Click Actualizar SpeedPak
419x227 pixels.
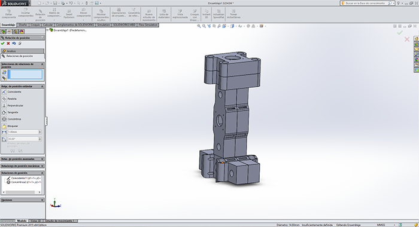pos(218,14)
